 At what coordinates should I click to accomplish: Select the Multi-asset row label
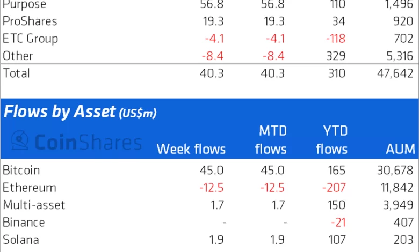[x=34, y=205]
